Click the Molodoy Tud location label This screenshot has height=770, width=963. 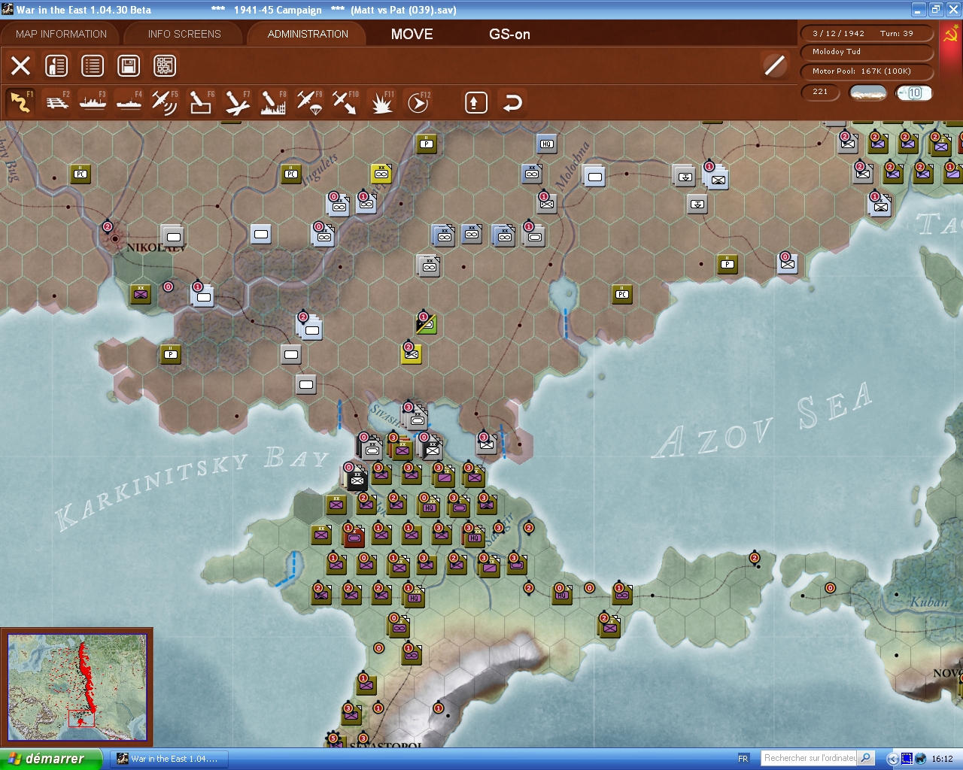[x=867, y=52]
